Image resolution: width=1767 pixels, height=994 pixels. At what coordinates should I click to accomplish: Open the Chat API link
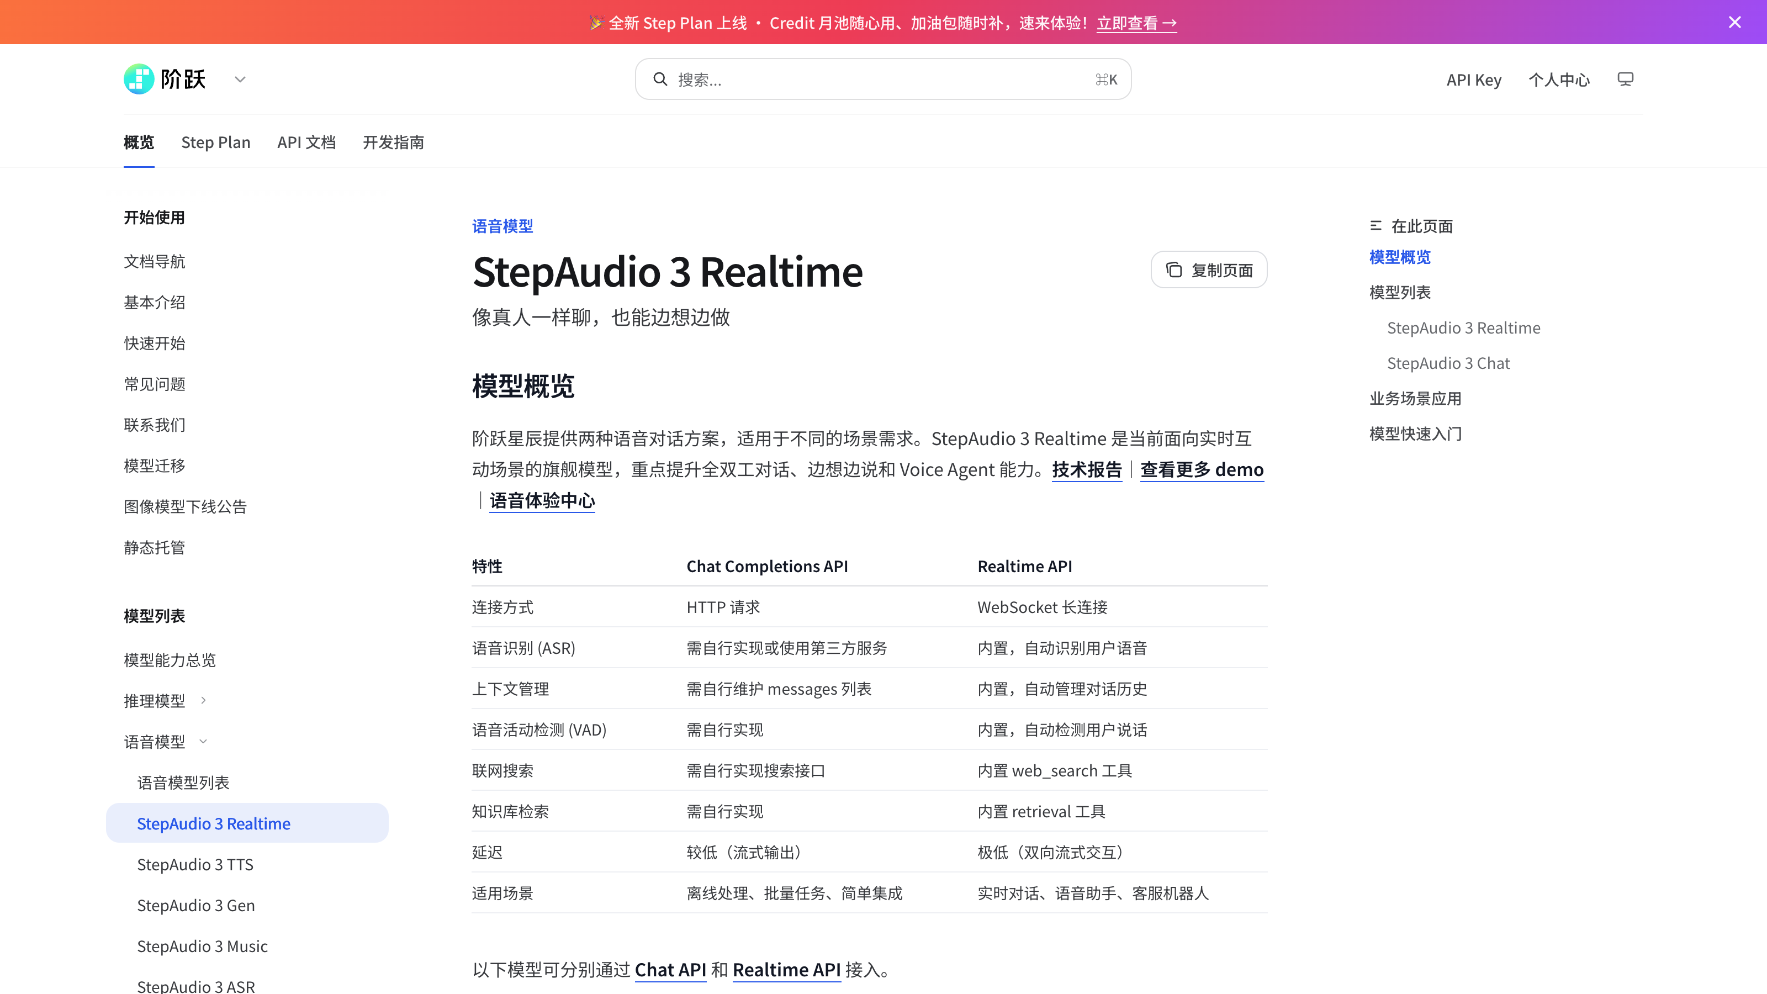[670, 970]
